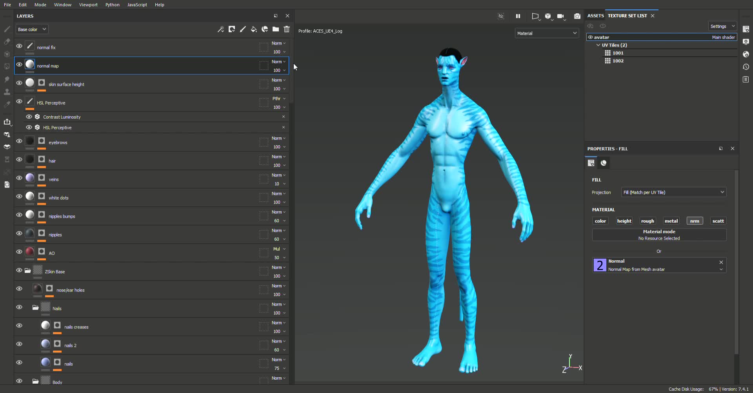Take a viewport screenshot with camera icon
753x393 pixels.
577,16
